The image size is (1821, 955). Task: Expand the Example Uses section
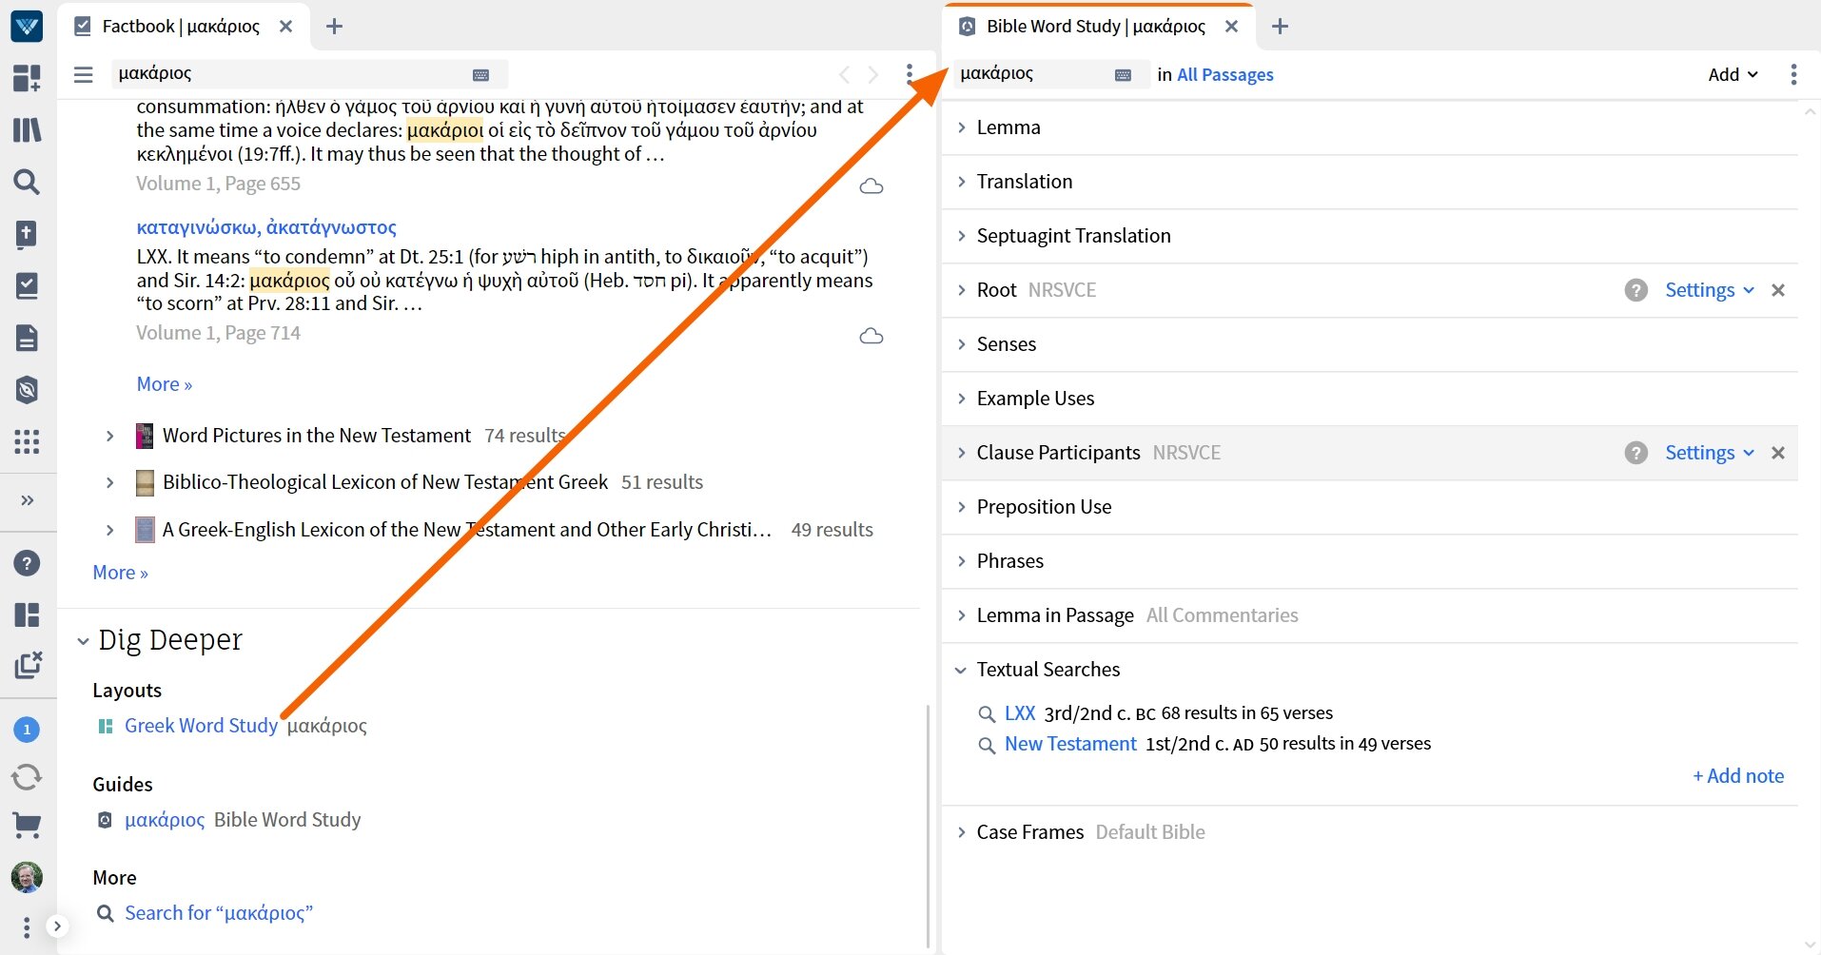961,399
